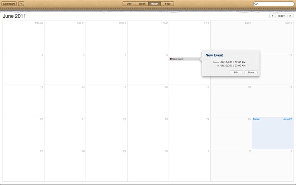The width and height of the screenshot is (296, 185).
Task: Click in the search field
Action: click(275, 4)
